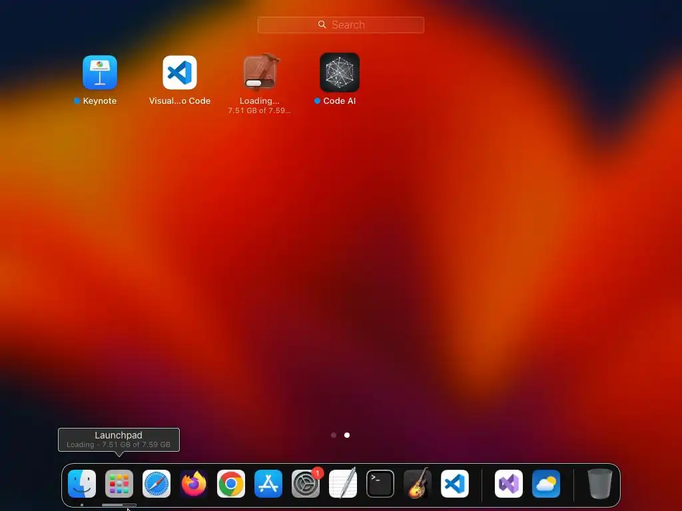Screen dimensions: 682x511
Task: Open Google Chrome from the Dock
Action: 231,484
